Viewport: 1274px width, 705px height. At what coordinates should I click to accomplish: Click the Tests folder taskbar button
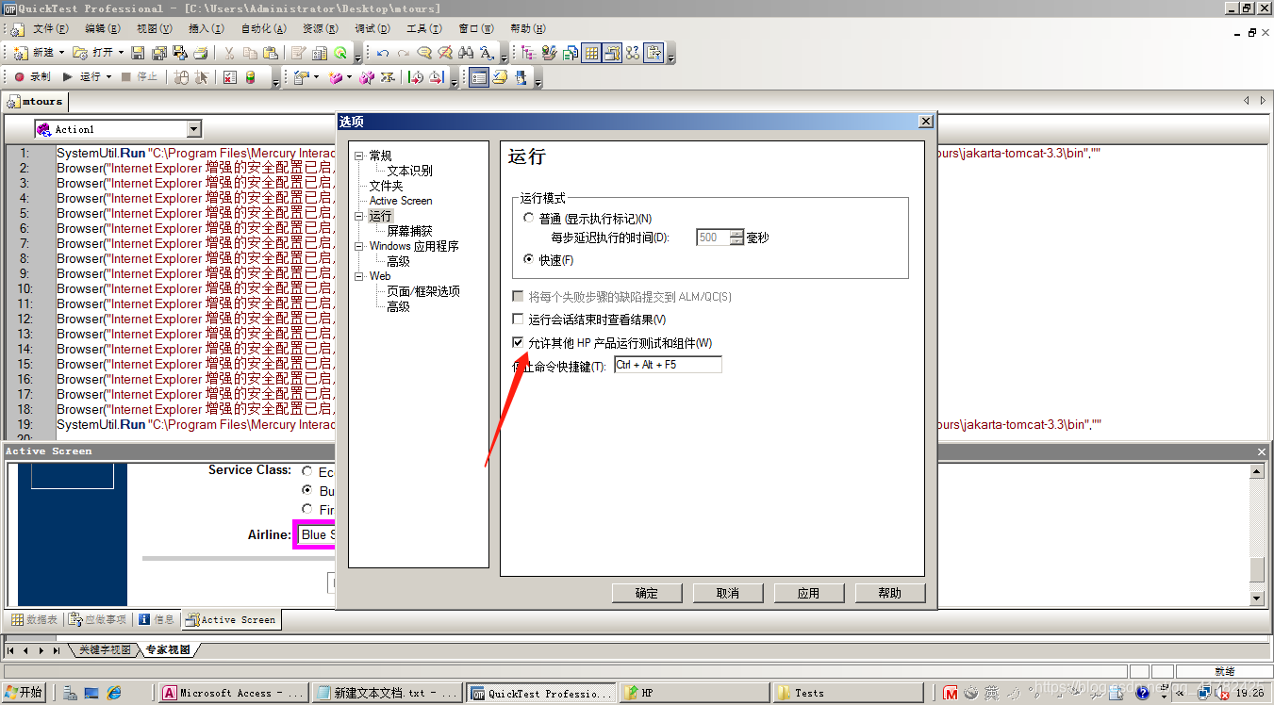point(847,693)
